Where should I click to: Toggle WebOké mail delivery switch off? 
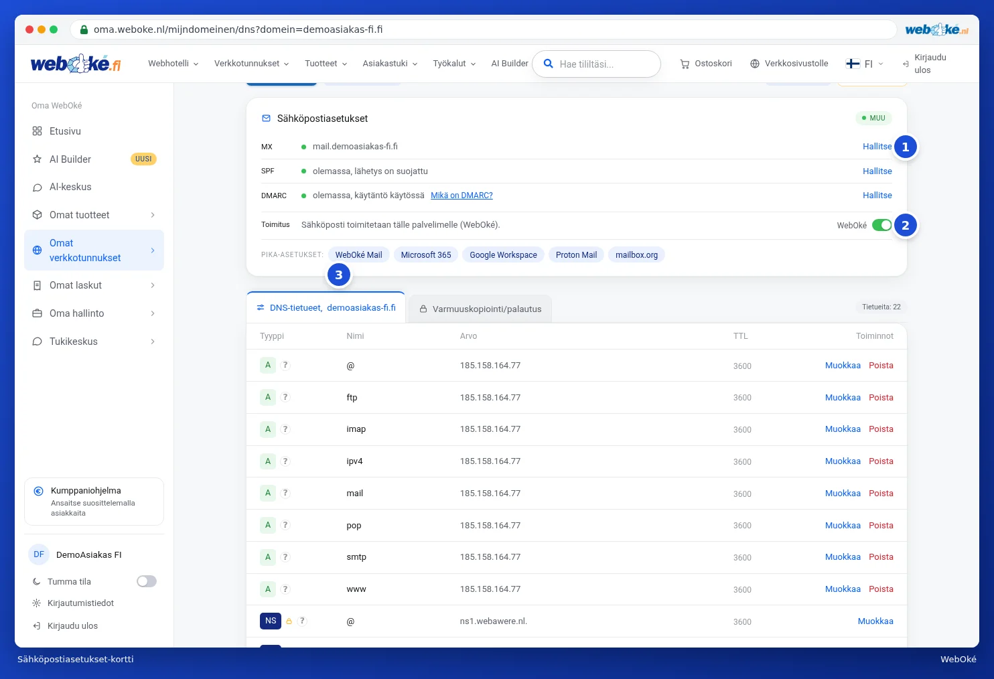pyautogui.click(x=881, y=225)
